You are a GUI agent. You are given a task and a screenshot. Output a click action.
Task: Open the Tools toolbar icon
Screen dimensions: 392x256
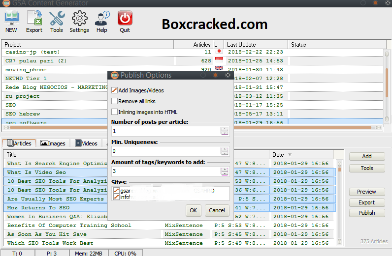coord(57,22)
